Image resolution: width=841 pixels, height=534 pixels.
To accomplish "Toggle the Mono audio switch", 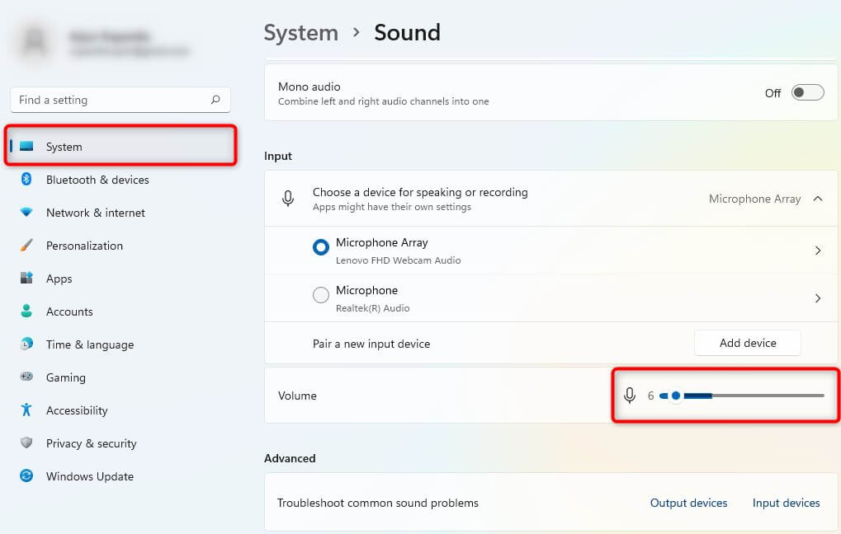I will click(807, 93).
